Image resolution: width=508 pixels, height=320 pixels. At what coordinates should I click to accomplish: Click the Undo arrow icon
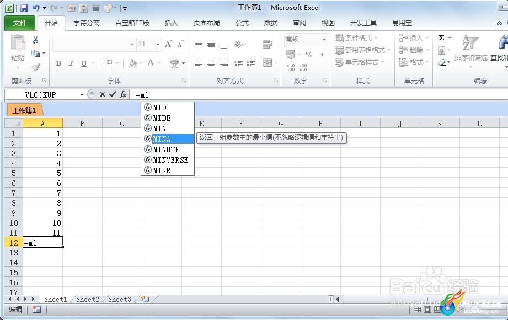click(36, 8)
